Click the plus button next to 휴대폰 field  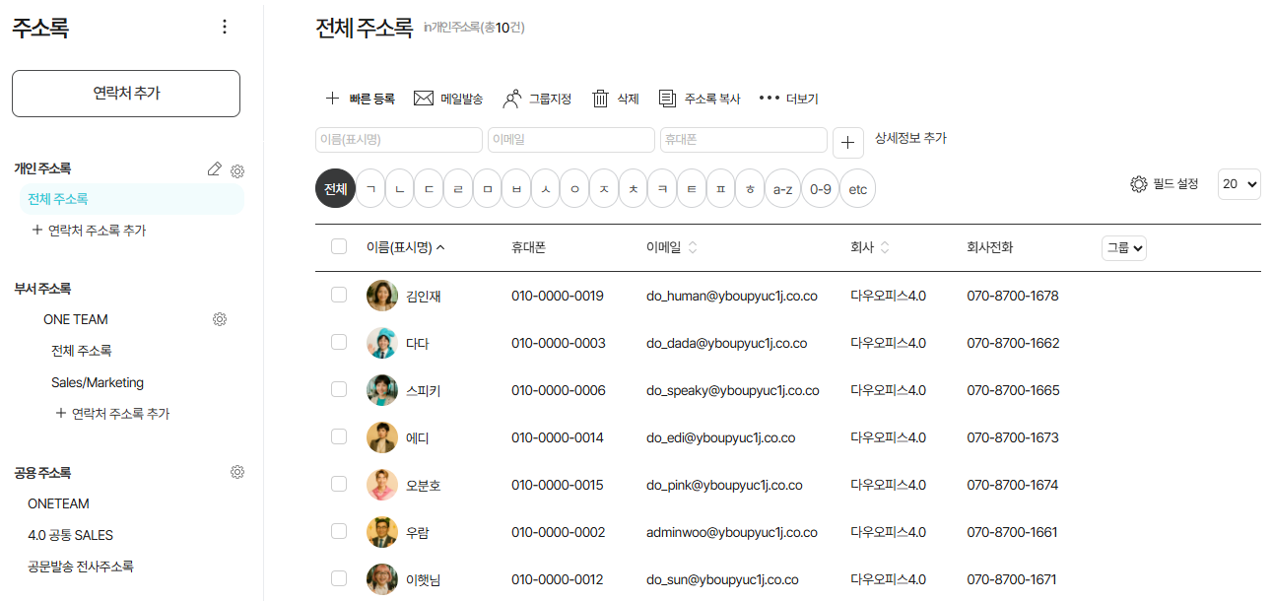[847, 142]
